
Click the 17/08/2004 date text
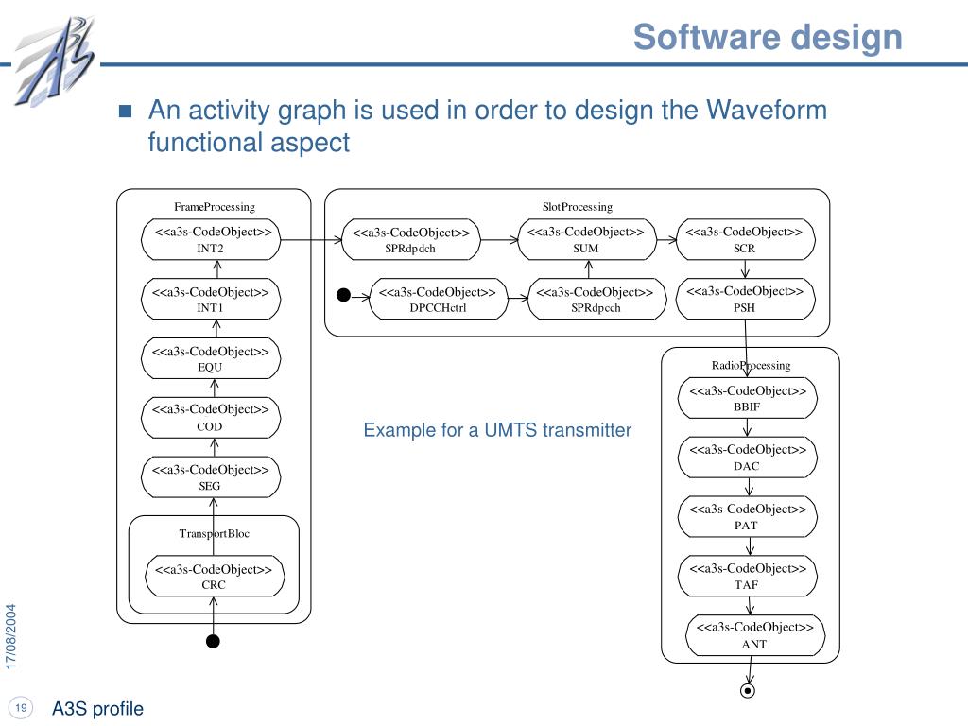click(11, 636)
